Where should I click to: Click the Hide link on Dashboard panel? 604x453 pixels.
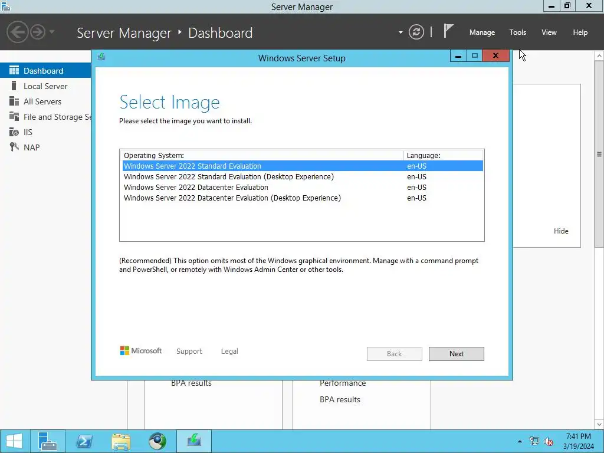[x=561, y=231]
